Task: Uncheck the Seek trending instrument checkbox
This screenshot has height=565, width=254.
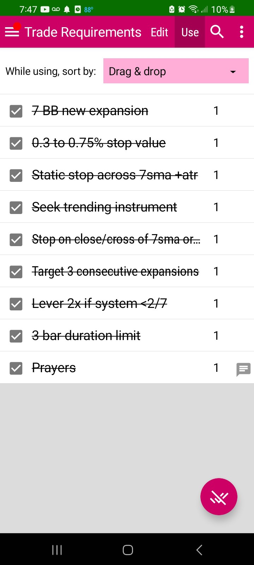Action: 16,208
